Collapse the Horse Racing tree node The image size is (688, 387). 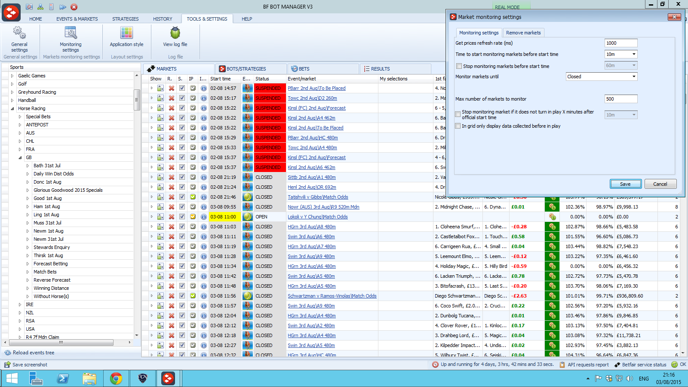pyautogui.click(x=12, y=108)
